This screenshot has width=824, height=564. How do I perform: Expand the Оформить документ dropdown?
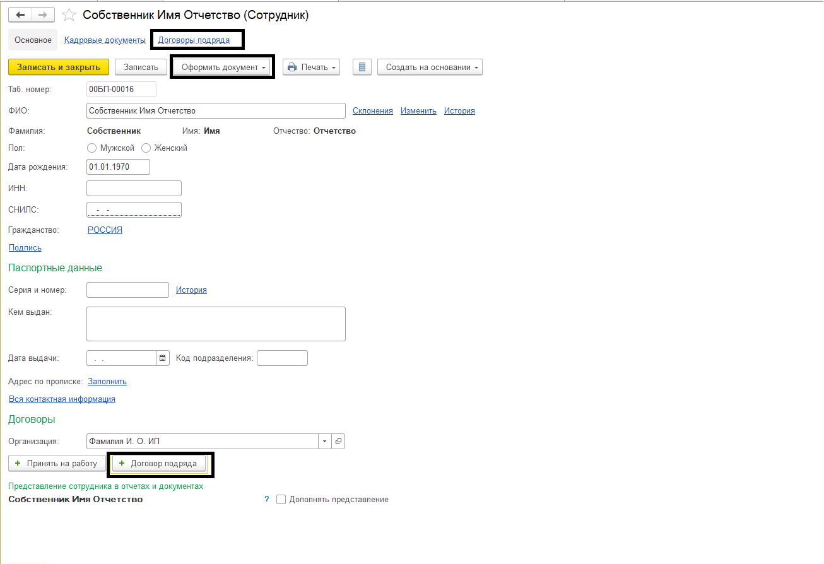pyautogui.click(x=223, y=67)
